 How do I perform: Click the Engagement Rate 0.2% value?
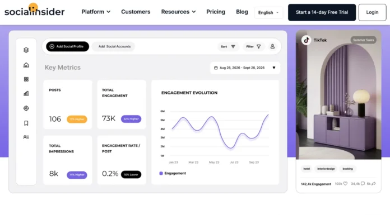(110, 174)
